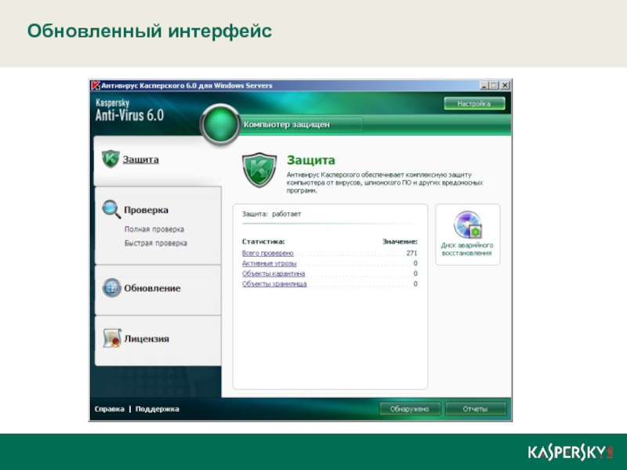Open the Активные угрозы link
Screen dimensions: 627x470
coord(269,263)
